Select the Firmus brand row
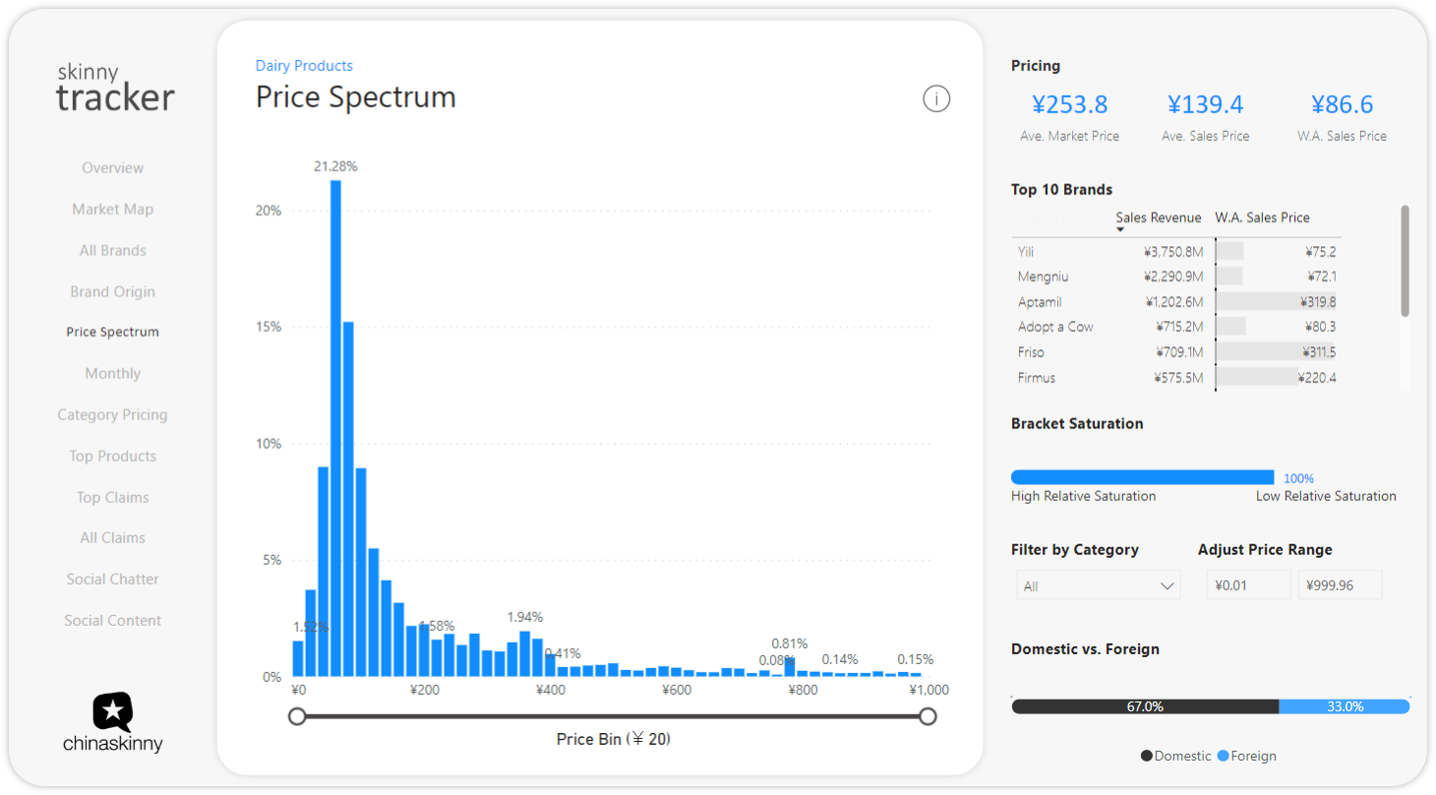Screen dimensions: 1436x795 pos(1176,378)
